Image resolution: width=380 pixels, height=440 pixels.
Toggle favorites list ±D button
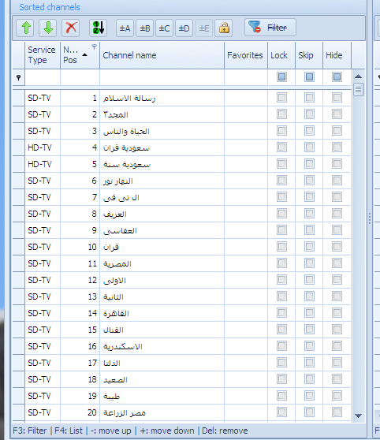tap(184, 28)
